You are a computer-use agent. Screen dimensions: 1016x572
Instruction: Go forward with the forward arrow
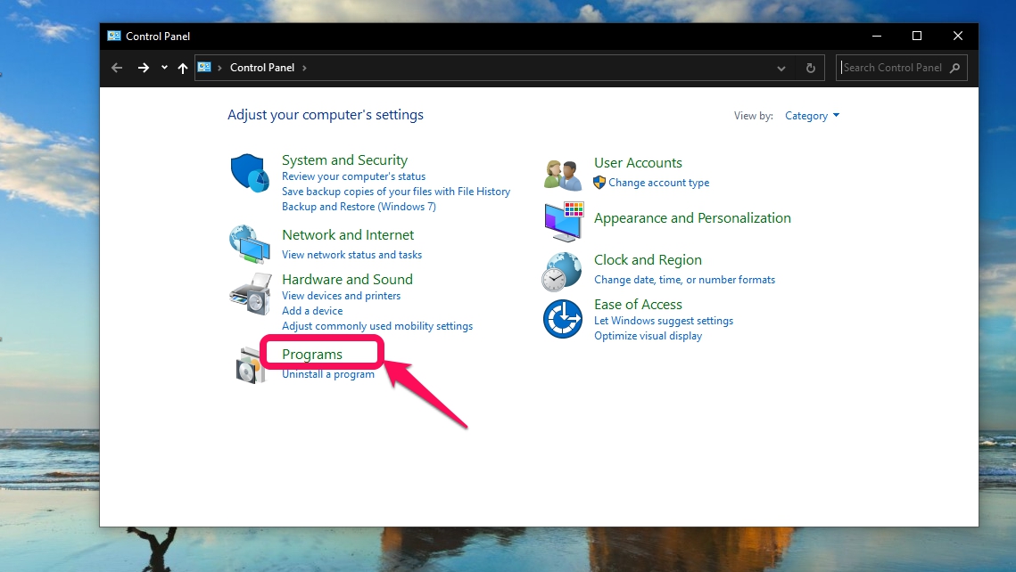[x=144, y=68]
